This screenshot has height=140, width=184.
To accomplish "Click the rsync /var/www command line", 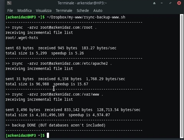I will tap(54, 94).
